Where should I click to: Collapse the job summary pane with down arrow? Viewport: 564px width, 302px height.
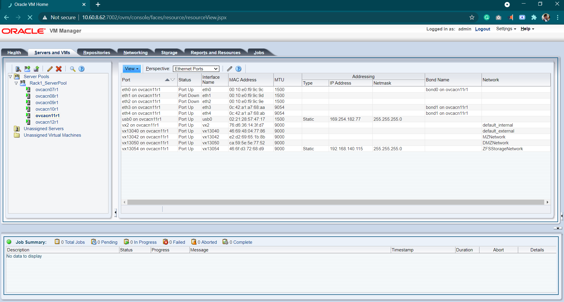point(558,228)
